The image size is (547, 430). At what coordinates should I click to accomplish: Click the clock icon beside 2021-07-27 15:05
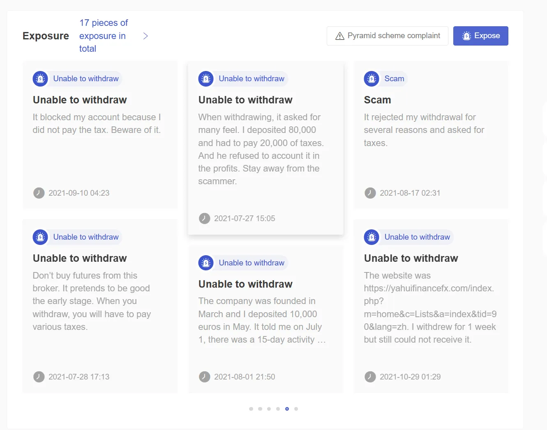tap(205, 218)
